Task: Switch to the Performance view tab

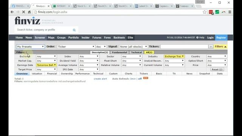Action: (82, 74)
